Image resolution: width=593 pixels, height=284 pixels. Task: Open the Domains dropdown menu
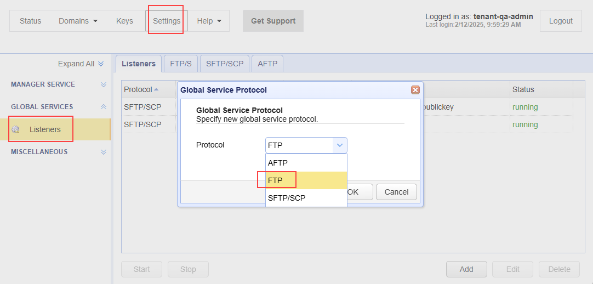point(78,21)
